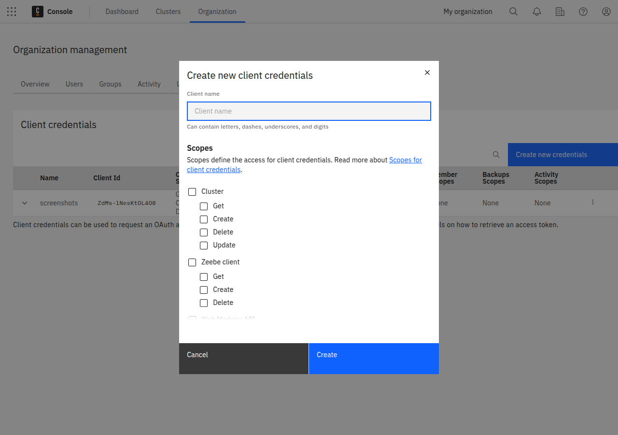Open the notifications bell icon
This screenshot has height=435, width=618.
pos(536,12)
